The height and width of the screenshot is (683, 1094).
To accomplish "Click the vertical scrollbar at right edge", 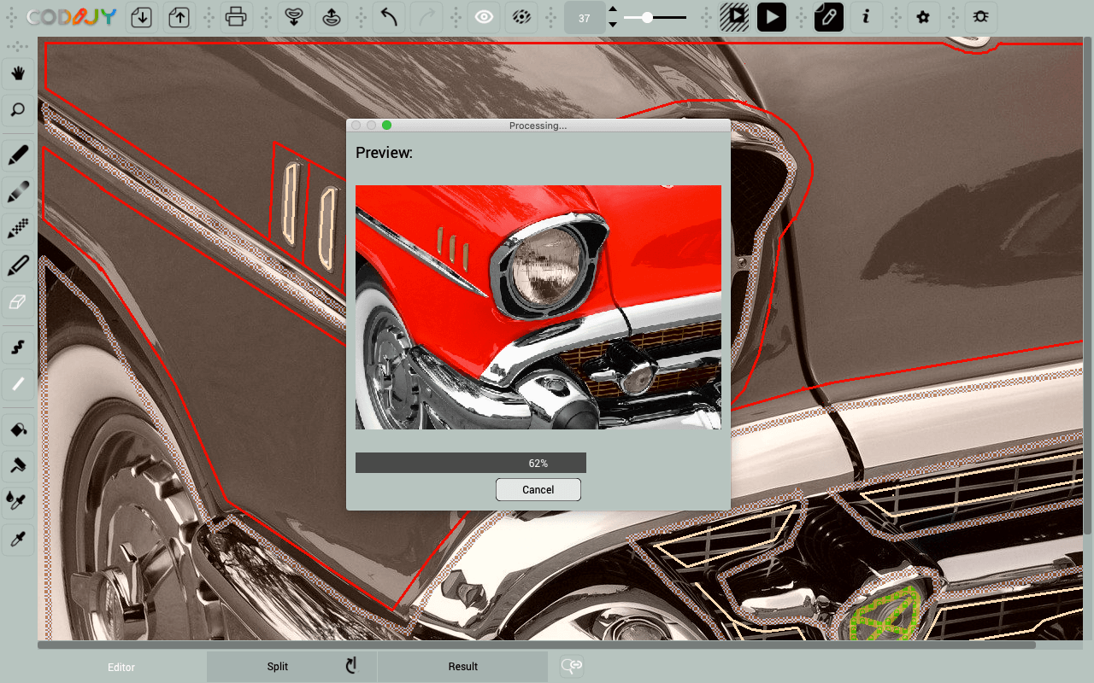I will pyautogui.click(x=1088, y=286).
